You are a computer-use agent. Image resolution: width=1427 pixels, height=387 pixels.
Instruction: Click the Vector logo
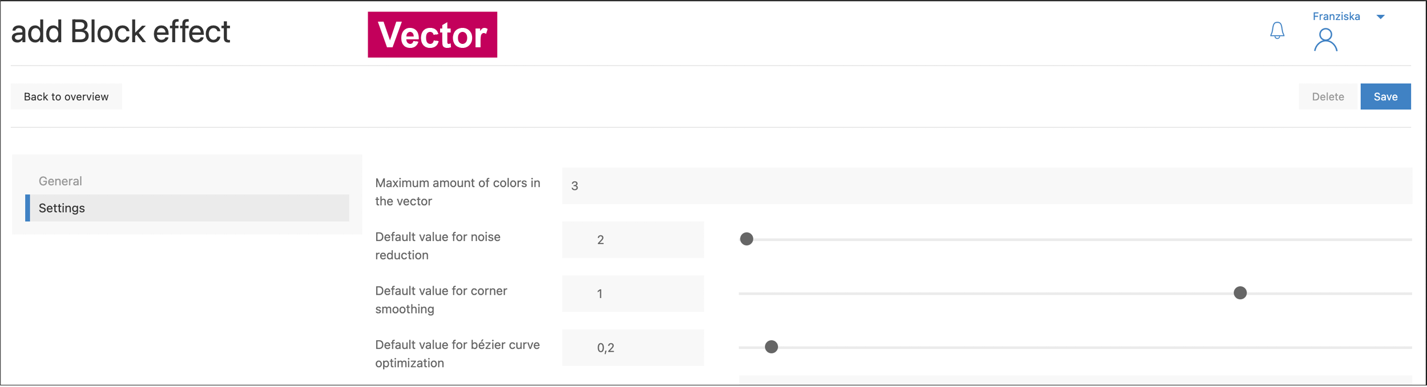point(432,35)
